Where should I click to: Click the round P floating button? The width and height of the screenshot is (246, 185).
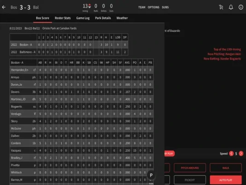151,175
